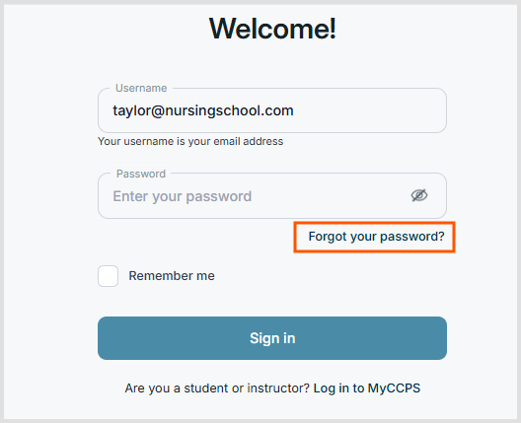Select the Password field label
The height and width of the screenshot is (423, 521).
[141, 174]
